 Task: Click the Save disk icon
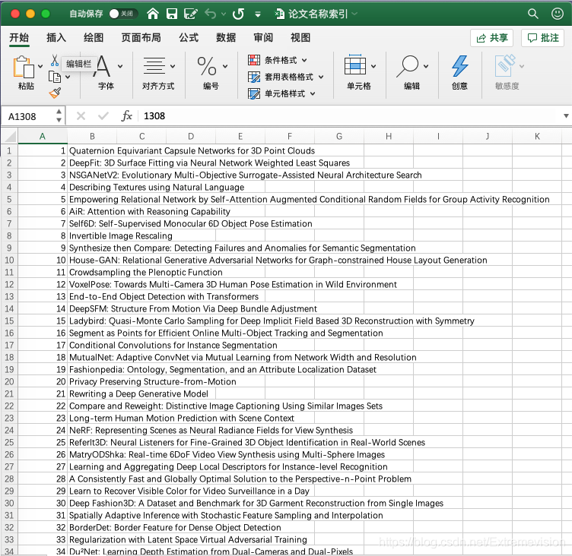[x=171, y=14]
